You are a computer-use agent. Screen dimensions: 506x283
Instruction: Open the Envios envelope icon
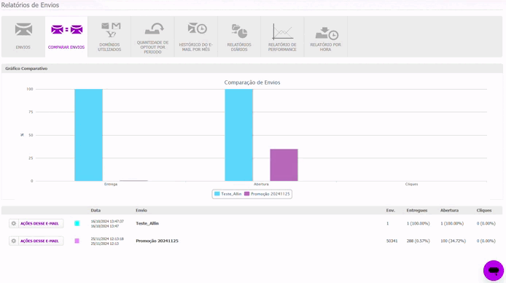tap(23, 29)
